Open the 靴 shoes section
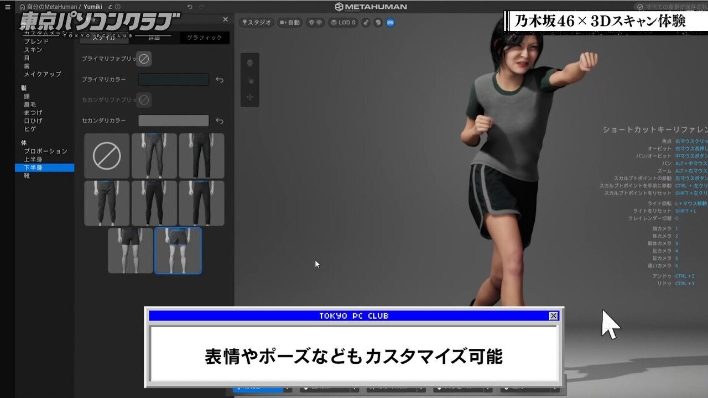 (x=27, y=176)
